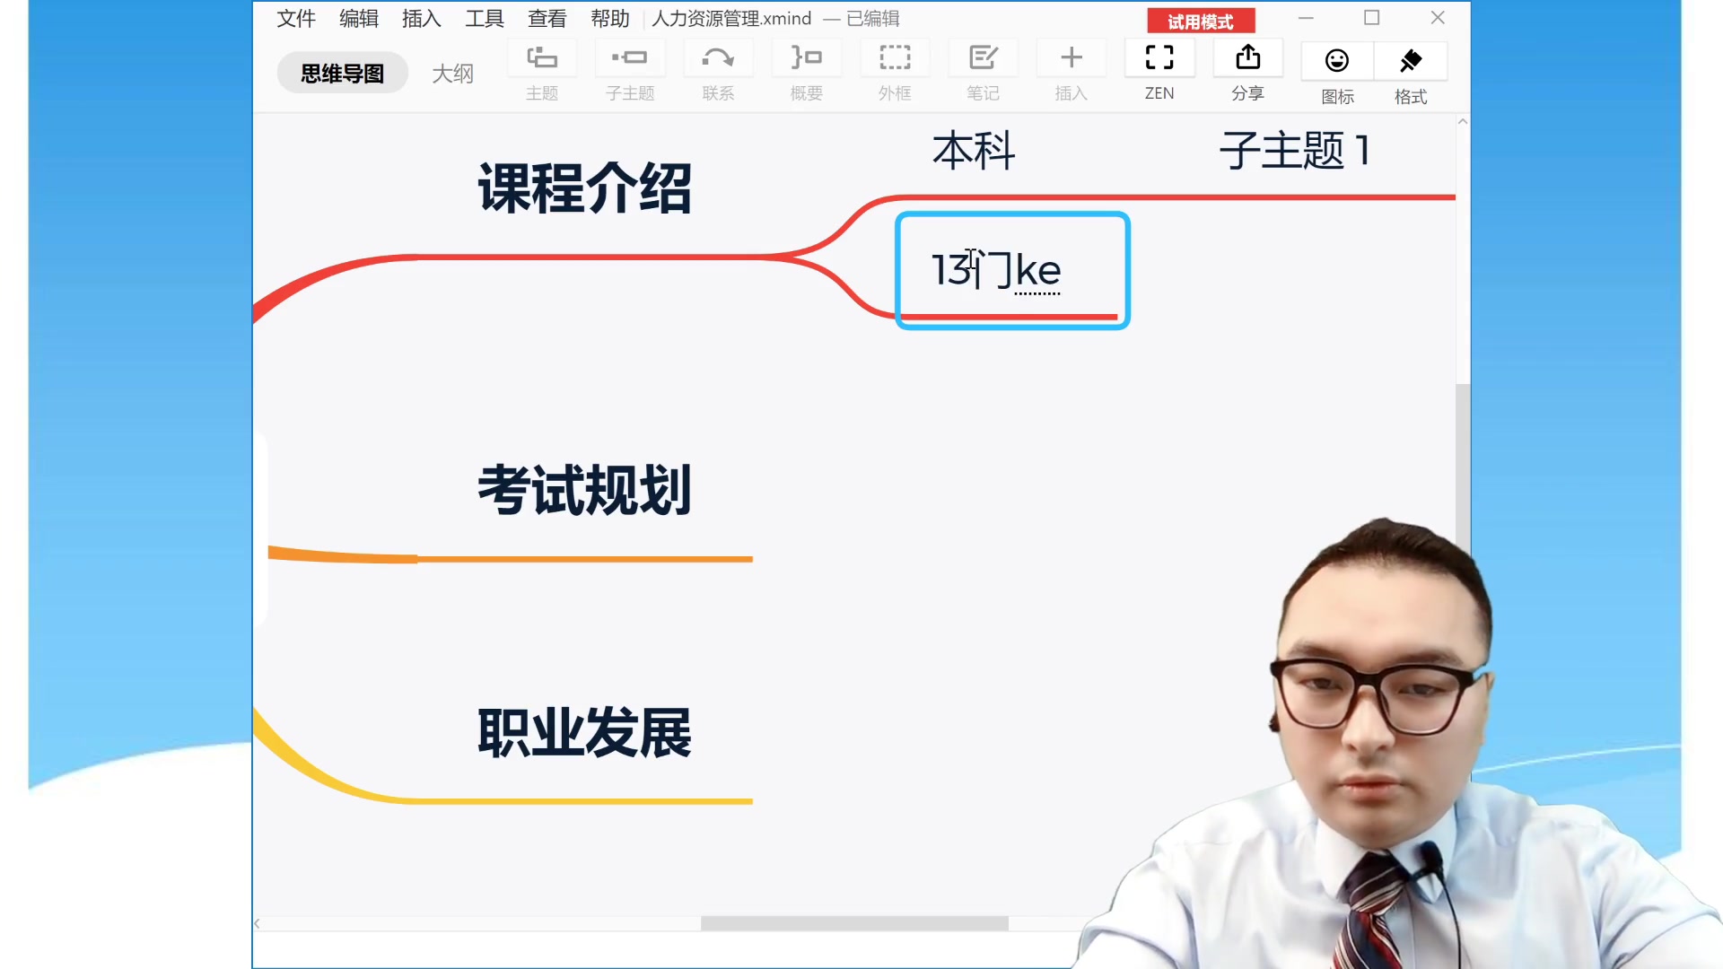
Task: Click the scroll-left arrow of horizontal scrollbar
Action: (x=258, y=923)
